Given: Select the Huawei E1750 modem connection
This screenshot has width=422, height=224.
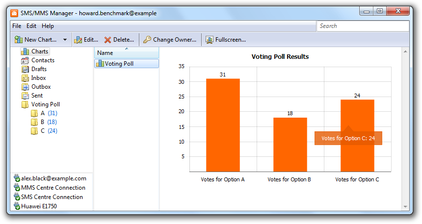Looking at the screenshot, I should (38, 206).
